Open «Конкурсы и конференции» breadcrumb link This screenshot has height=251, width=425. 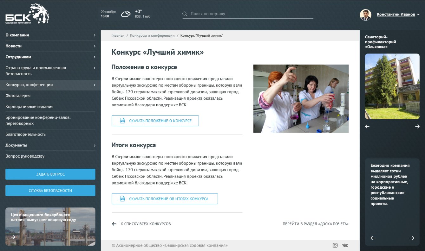pos(152,35)
